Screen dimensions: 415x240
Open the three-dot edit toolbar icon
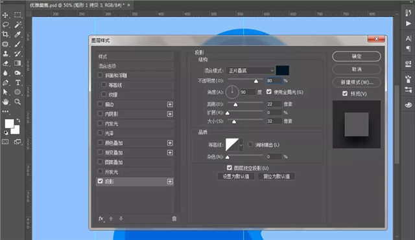click(x=5, y=111)
